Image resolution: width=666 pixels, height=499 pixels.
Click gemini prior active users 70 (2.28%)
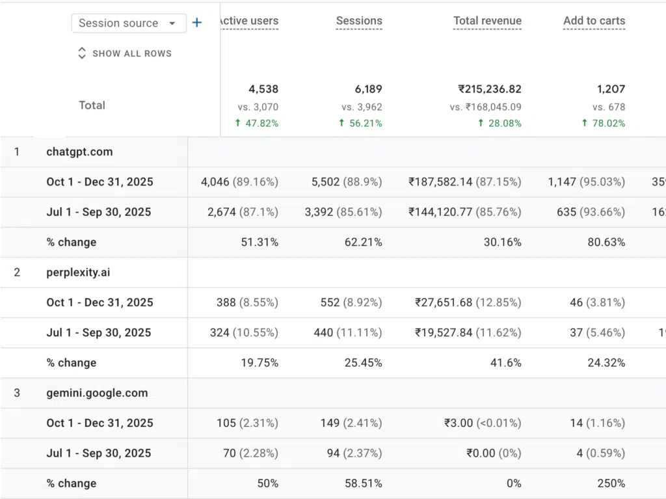pyautogui.click(x=250, y=453)
